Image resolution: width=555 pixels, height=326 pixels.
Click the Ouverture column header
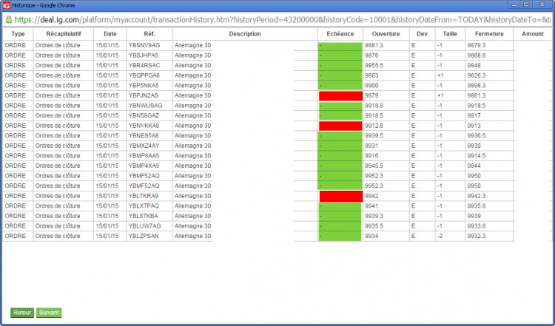tap(386, 34)
